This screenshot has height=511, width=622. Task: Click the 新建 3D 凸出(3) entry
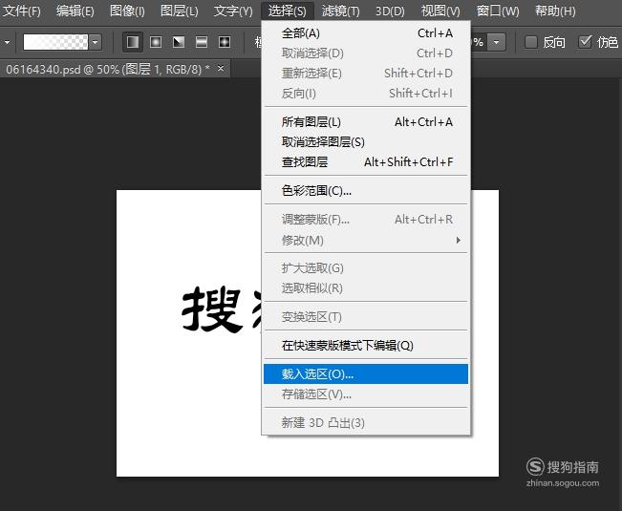tap(366, 422)
